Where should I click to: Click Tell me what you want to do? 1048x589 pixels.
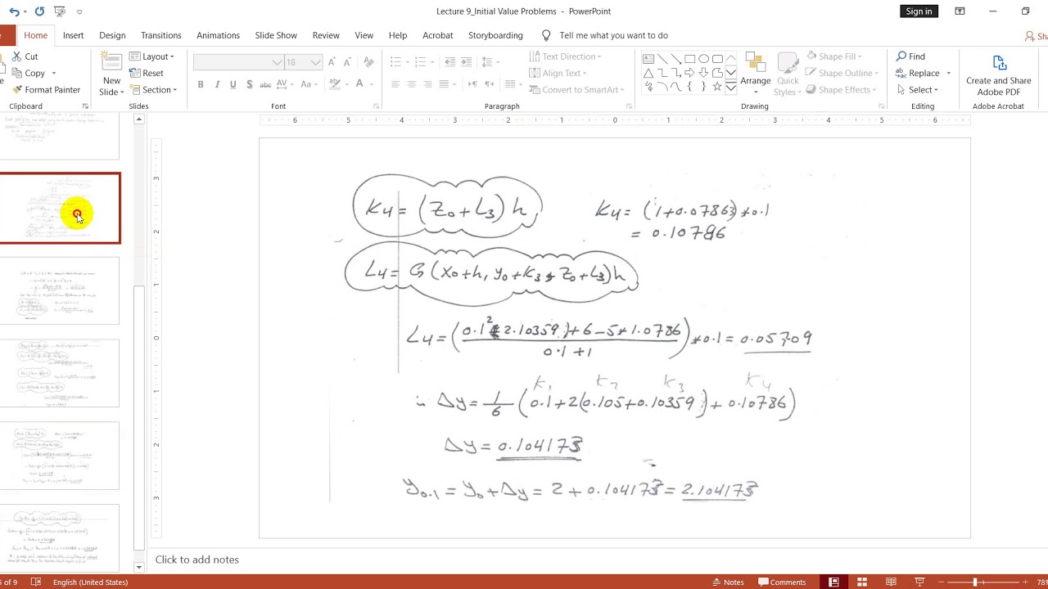(613, 35)
